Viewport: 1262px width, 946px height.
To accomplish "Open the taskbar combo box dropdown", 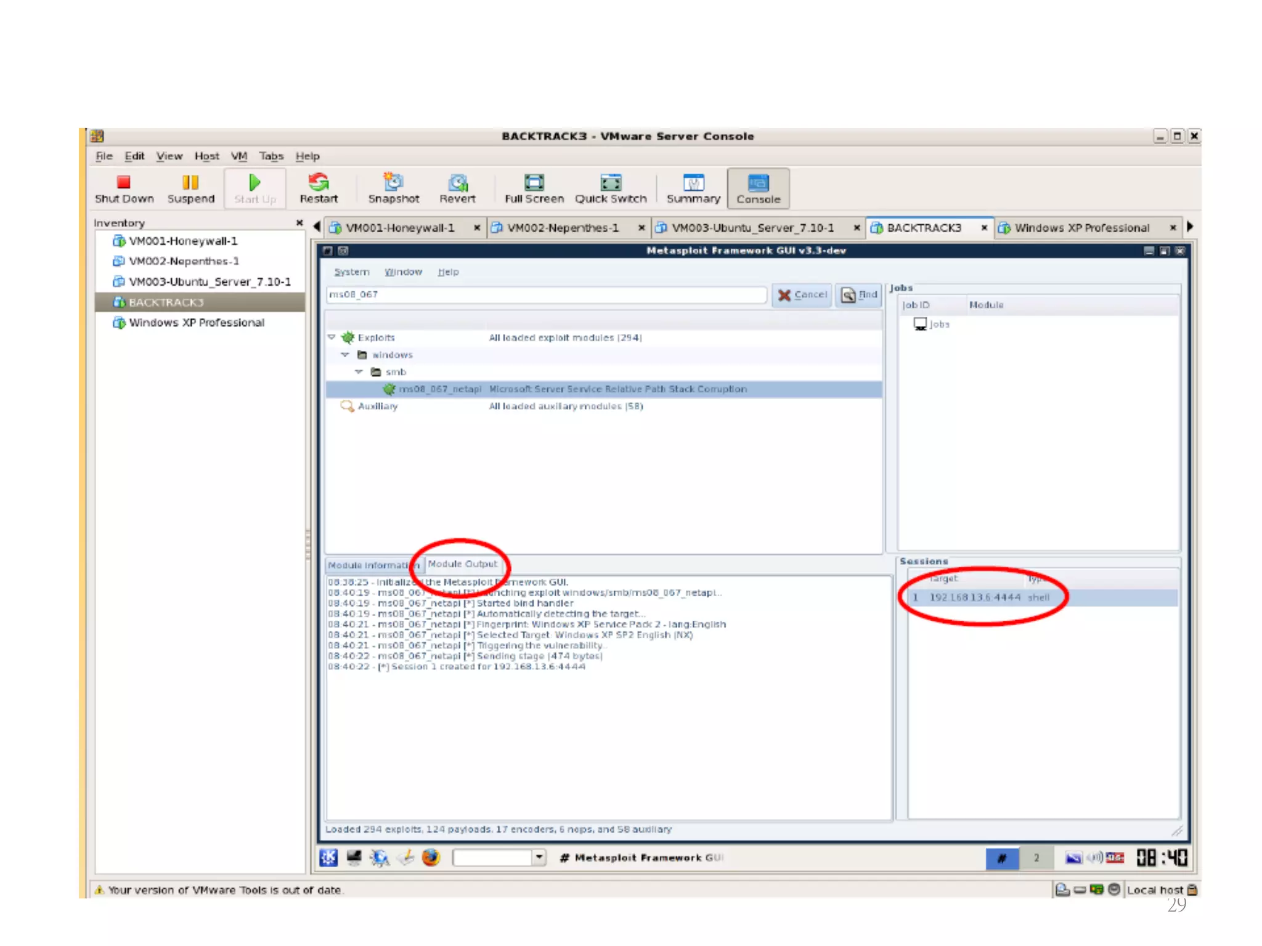I will click(x=539, y=857).
